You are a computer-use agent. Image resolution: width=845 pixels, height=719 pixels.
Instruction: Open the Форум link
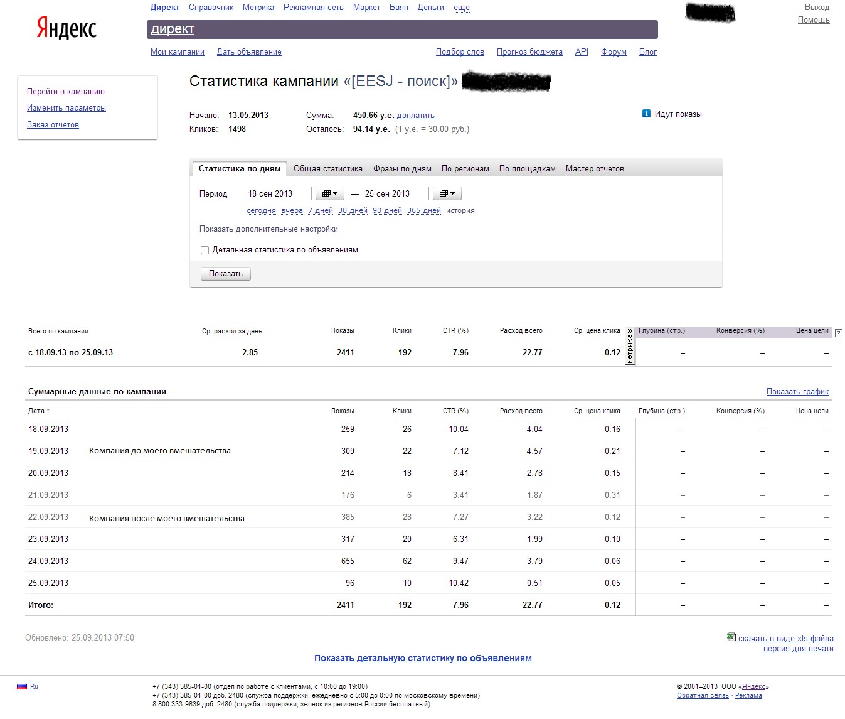pos(614,52)
